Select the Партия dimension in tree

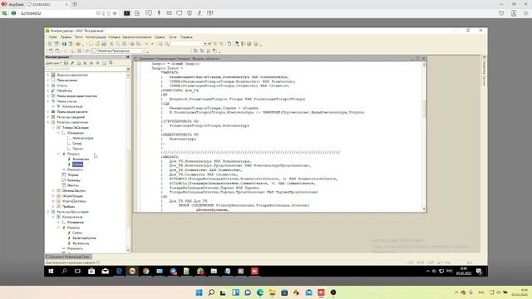77,149
